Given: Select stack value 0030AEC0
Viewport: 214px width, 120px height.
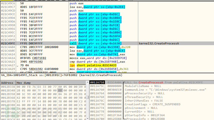Looking at the screenshot, I should [x=114, y=90].
